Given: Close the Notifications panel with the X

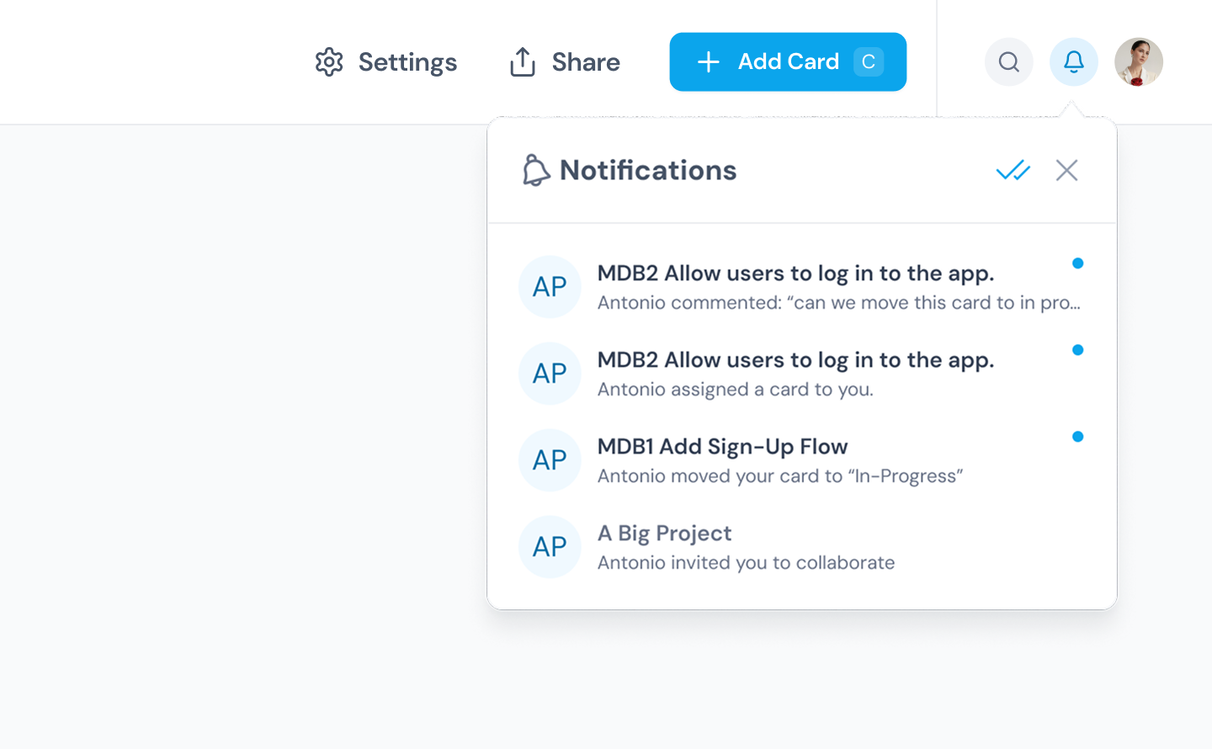Looking at the screenshot, I should click(x=1066, y=170).
